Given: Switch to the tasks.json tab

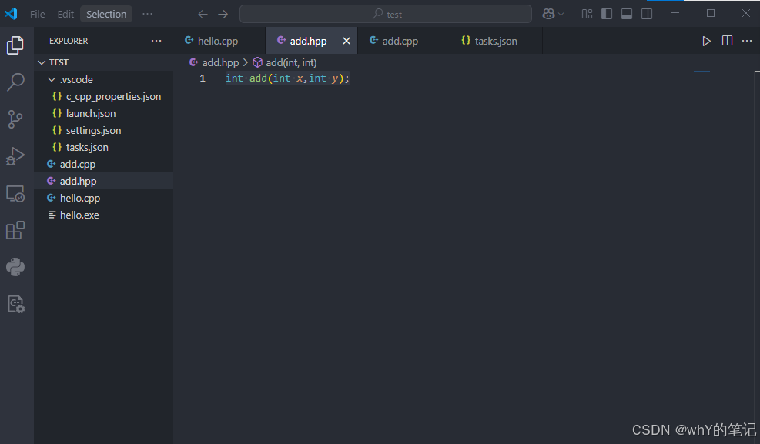Looking at the screenshot, I should (496, 41).
